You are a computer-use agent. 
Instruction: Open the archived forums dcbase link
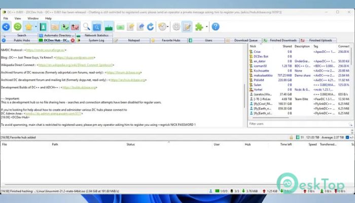pos(123,73)
